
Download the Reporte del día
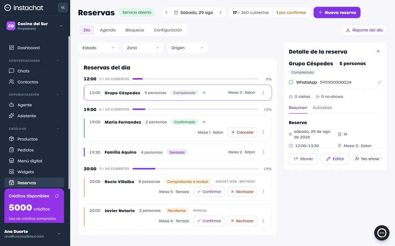pyautogui.click(x=364, y=30)
